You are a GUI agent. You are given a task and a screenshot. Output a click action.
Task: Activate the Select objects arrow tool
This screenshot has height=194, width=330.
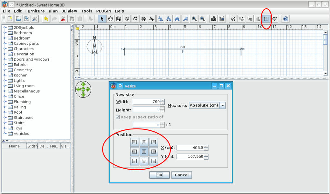tap(102, 19)
